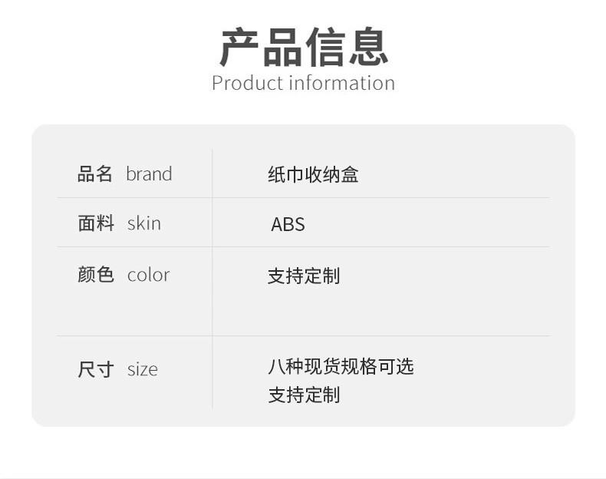Click the 面料 label

coord(95,223)
